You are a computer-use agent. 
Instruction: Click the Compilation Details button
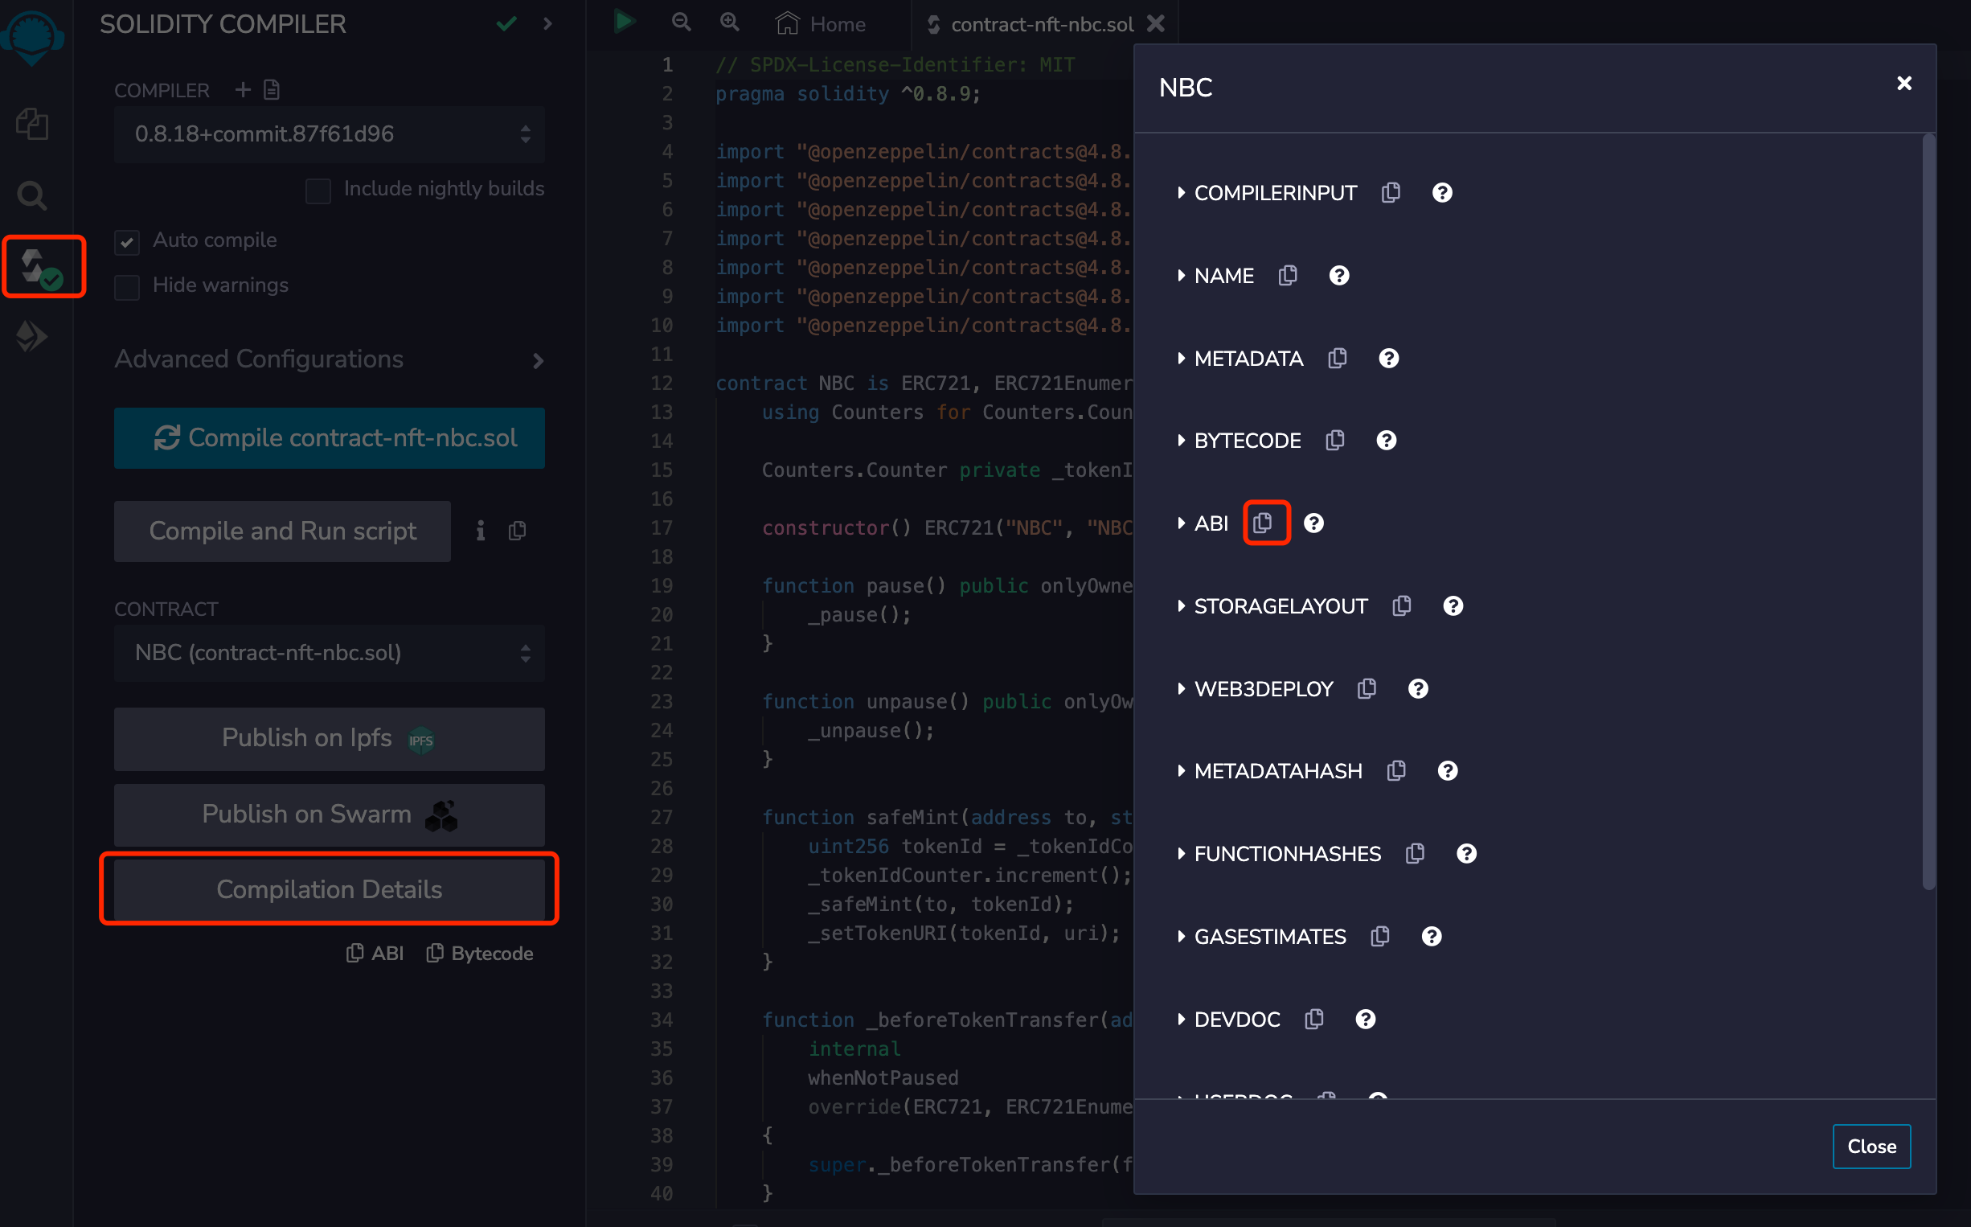tap(329, 889)
